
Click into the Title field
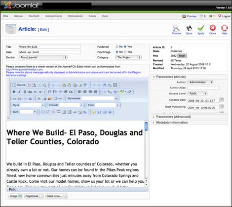click(49, 47)
